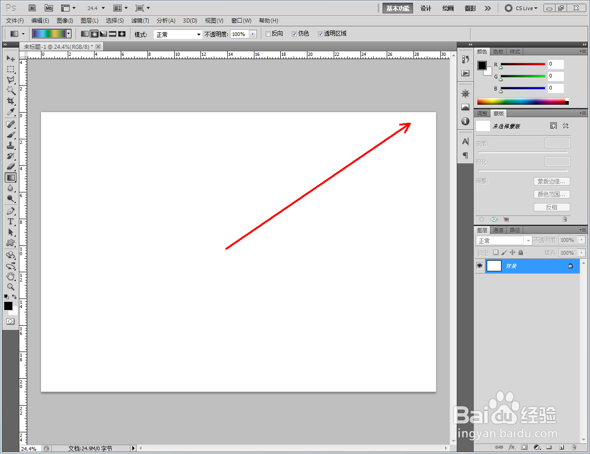Switch to the 色板 tab
Image resolution: width=590 pixels, height=454 pixels.
click(x=498, y=52)
